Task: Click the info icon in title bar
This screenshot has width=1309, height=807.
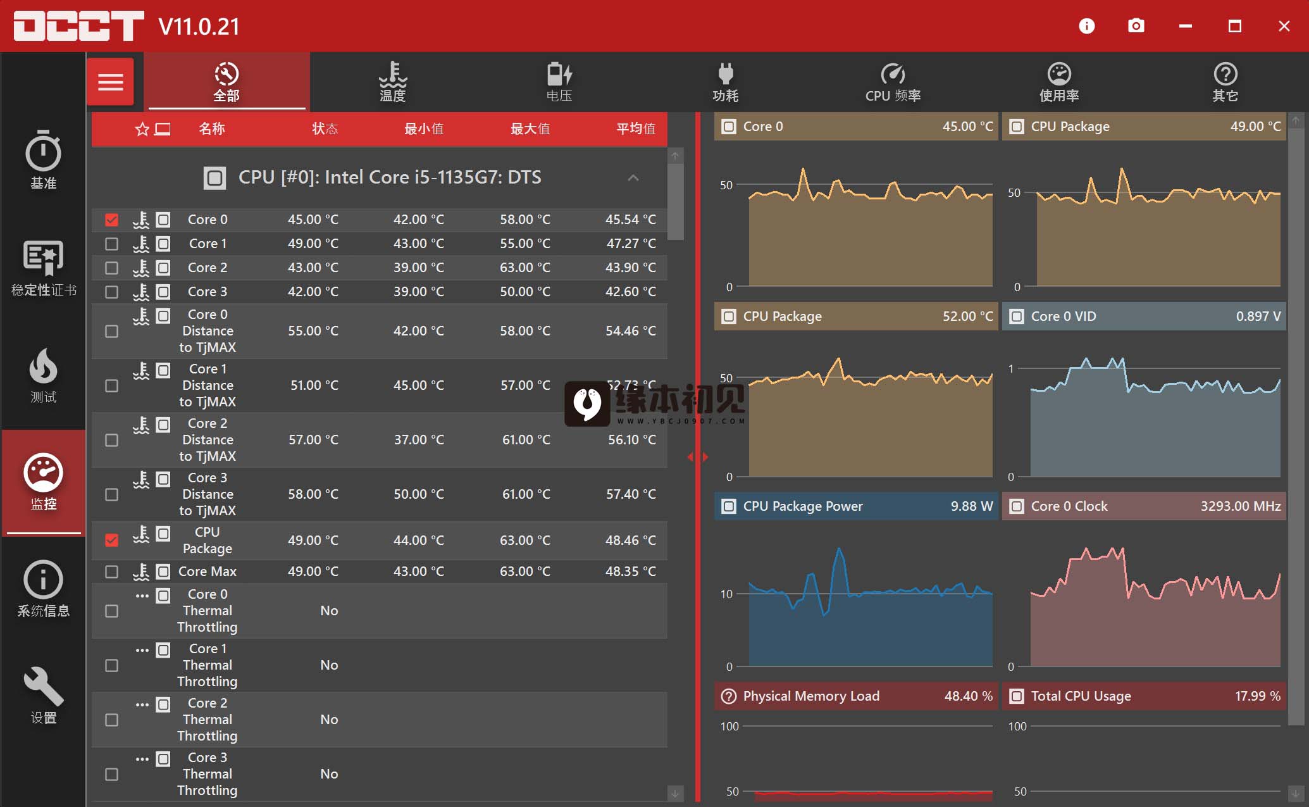Action: coord(1086,26)
